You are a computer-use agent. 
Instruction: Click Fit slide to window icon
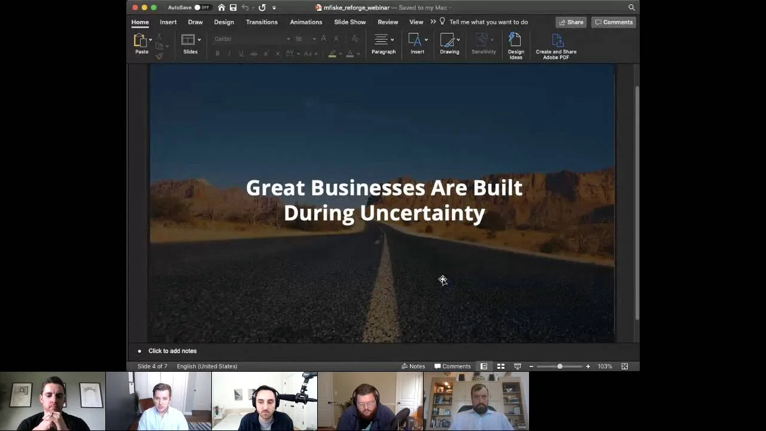[624, 366]
